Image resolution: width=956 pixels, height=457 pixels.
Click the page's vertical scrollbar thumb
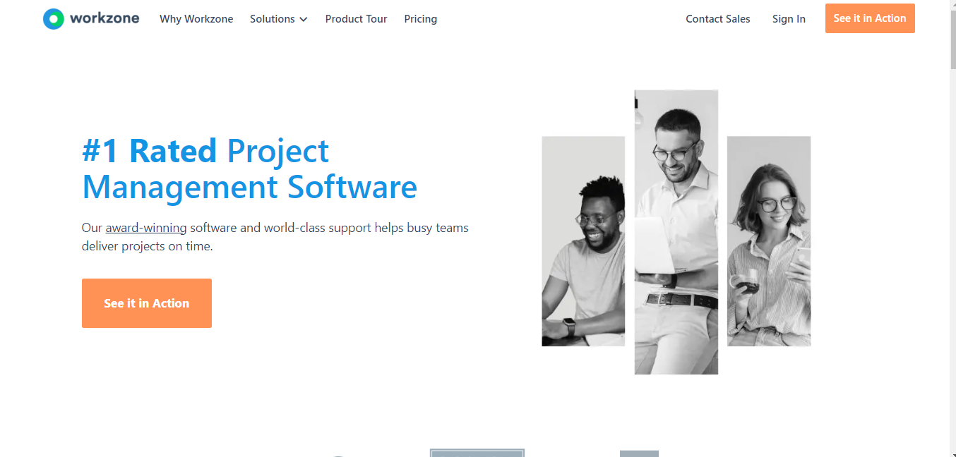coord(952,39)
